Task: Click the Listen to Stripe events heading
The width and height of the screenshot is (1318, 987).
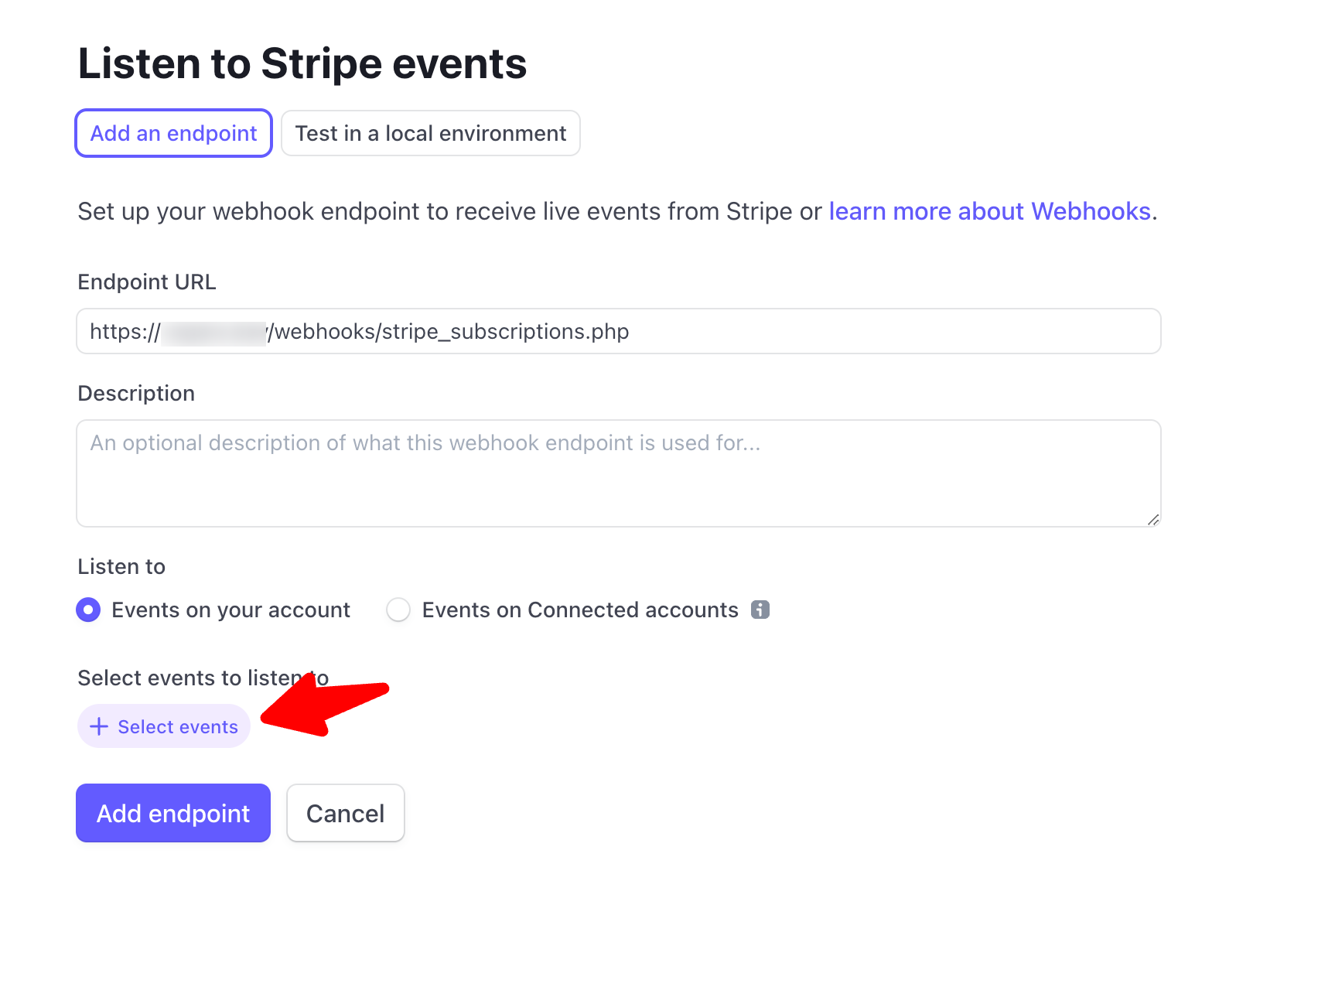Action: [x=302, y=63]
